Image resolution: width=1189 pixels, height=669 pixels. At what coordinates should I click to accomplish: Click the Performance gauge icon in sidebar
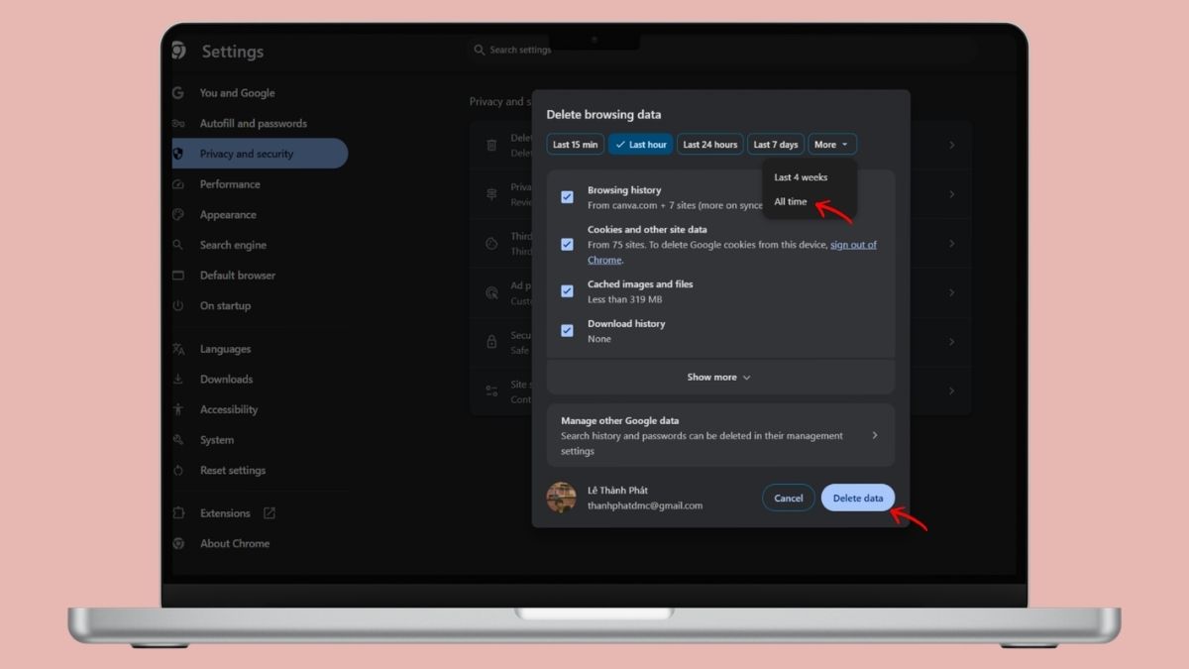click(178, 184)
